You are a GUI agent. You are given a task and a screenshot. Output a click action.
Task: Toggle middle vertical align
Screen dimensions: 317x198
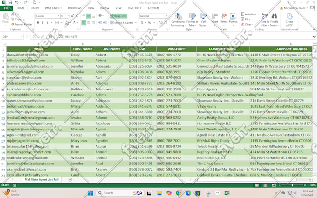(x=89, y=16)
